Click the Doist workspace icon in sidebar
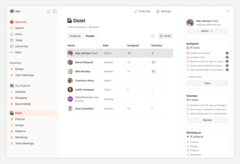The image size is (240, 164). pos(12,113)
